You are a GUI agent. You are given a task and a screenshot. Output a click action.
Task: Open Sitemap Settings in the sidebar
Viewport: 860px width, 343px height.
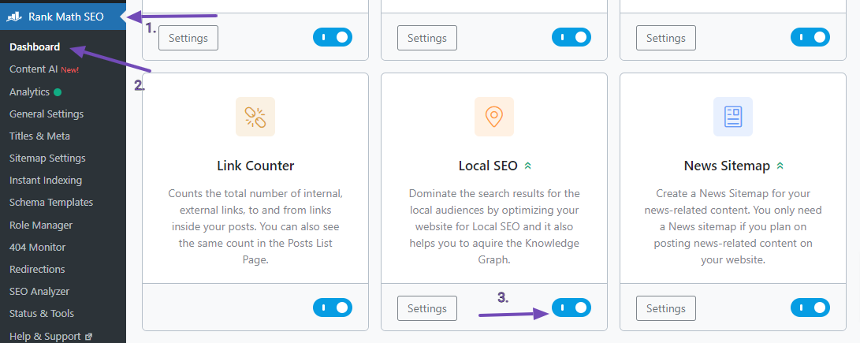pos(48,158)
